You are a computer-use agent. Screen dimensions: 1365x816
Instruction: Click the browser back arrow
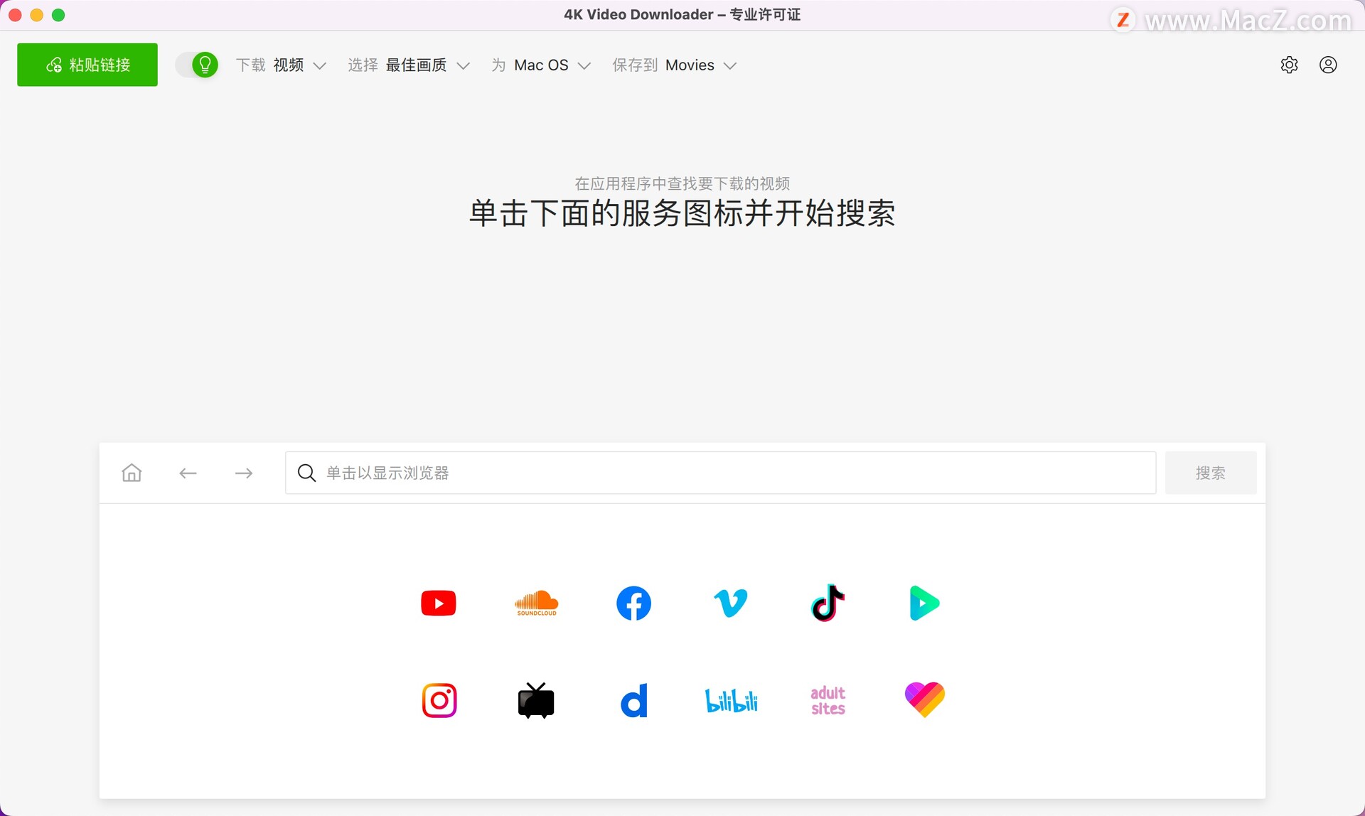click(188, 473)
